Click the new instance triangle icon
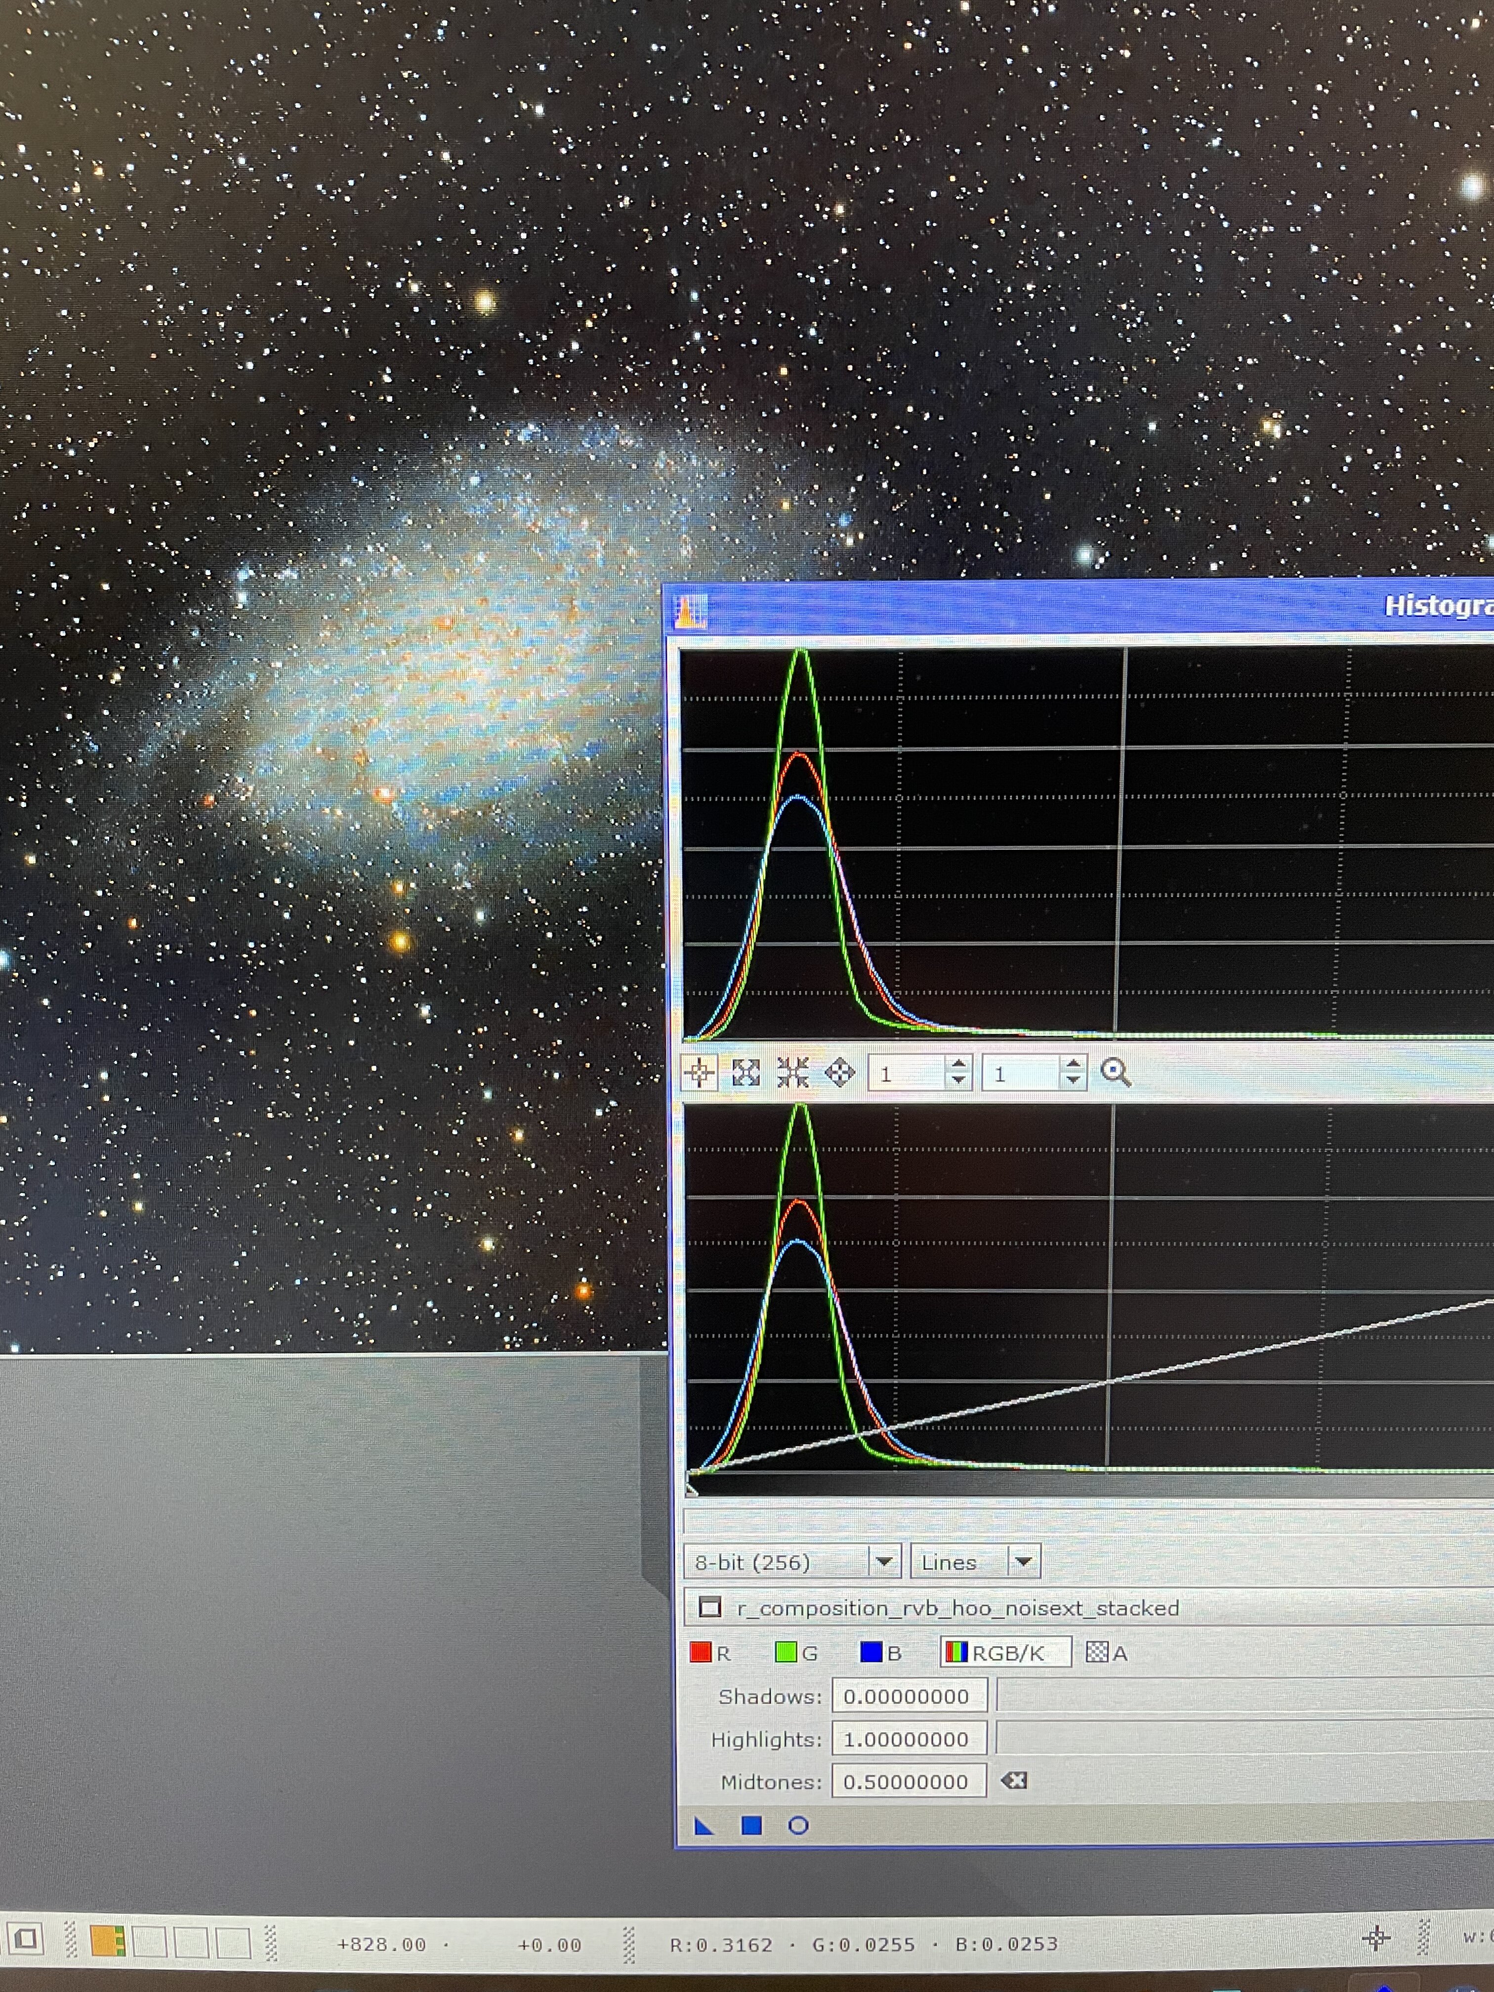Image resolution: width=1494 pixels, height=1992 pixels. pos(704,1826)
